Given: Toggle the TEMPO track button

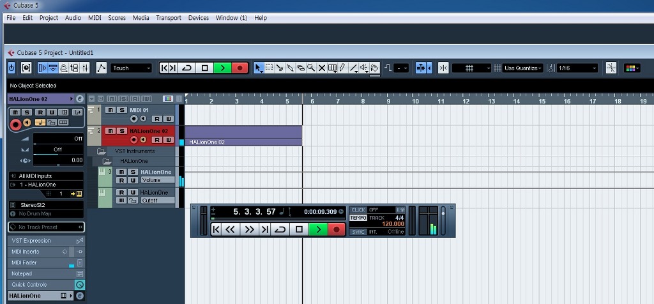Looking at the screenshot, I should coord(358,218).
